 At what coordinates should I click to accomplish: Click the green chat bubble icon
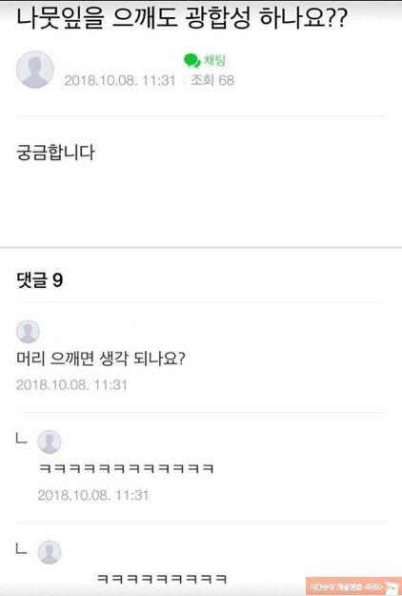point(191,60)
